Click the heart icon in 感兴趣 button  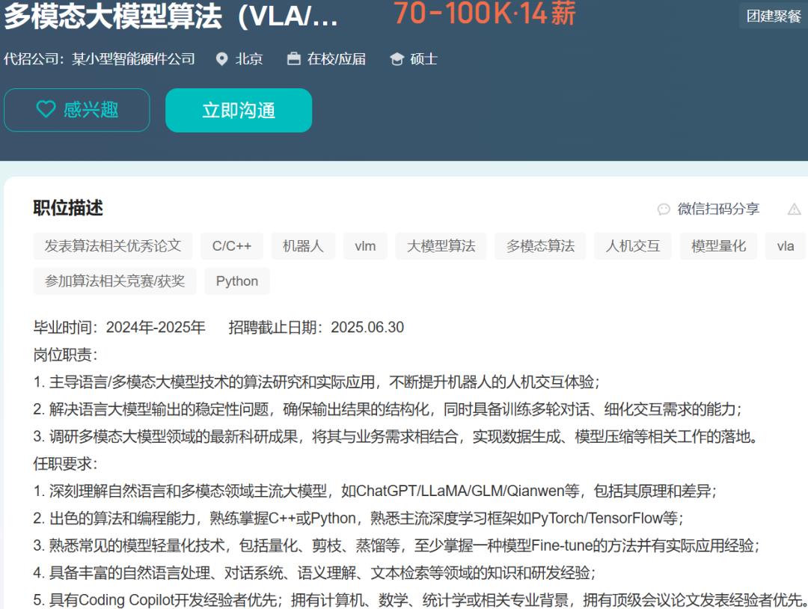[46, 109]
